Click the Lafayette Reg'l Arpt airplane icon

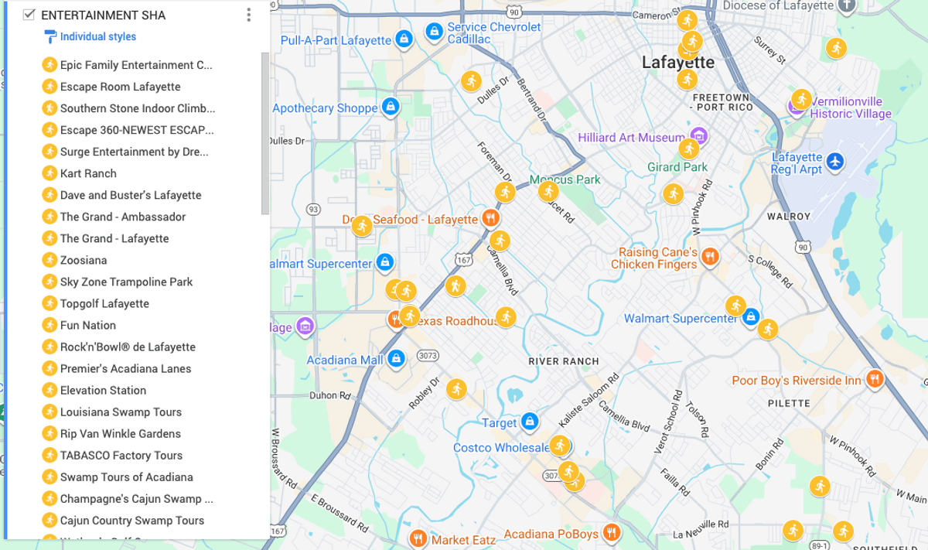click(834, 162)
